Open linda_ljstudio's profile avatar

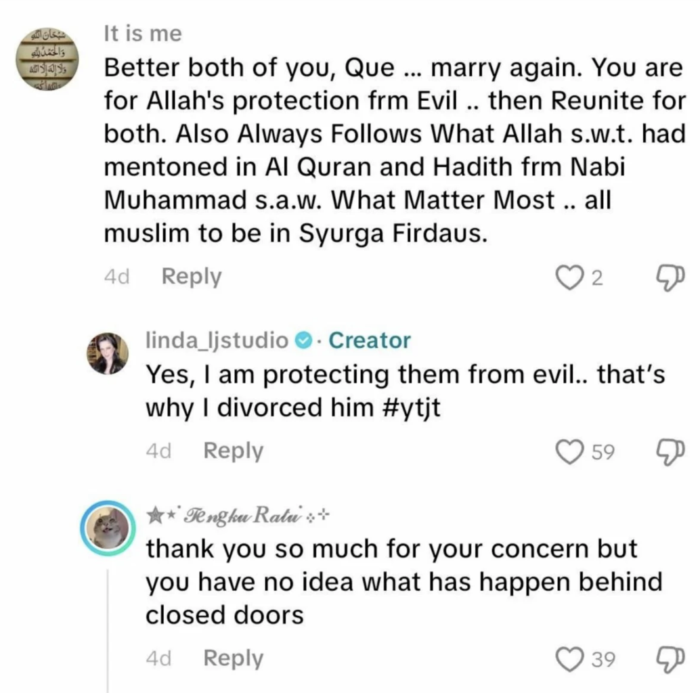coord(108,353)
